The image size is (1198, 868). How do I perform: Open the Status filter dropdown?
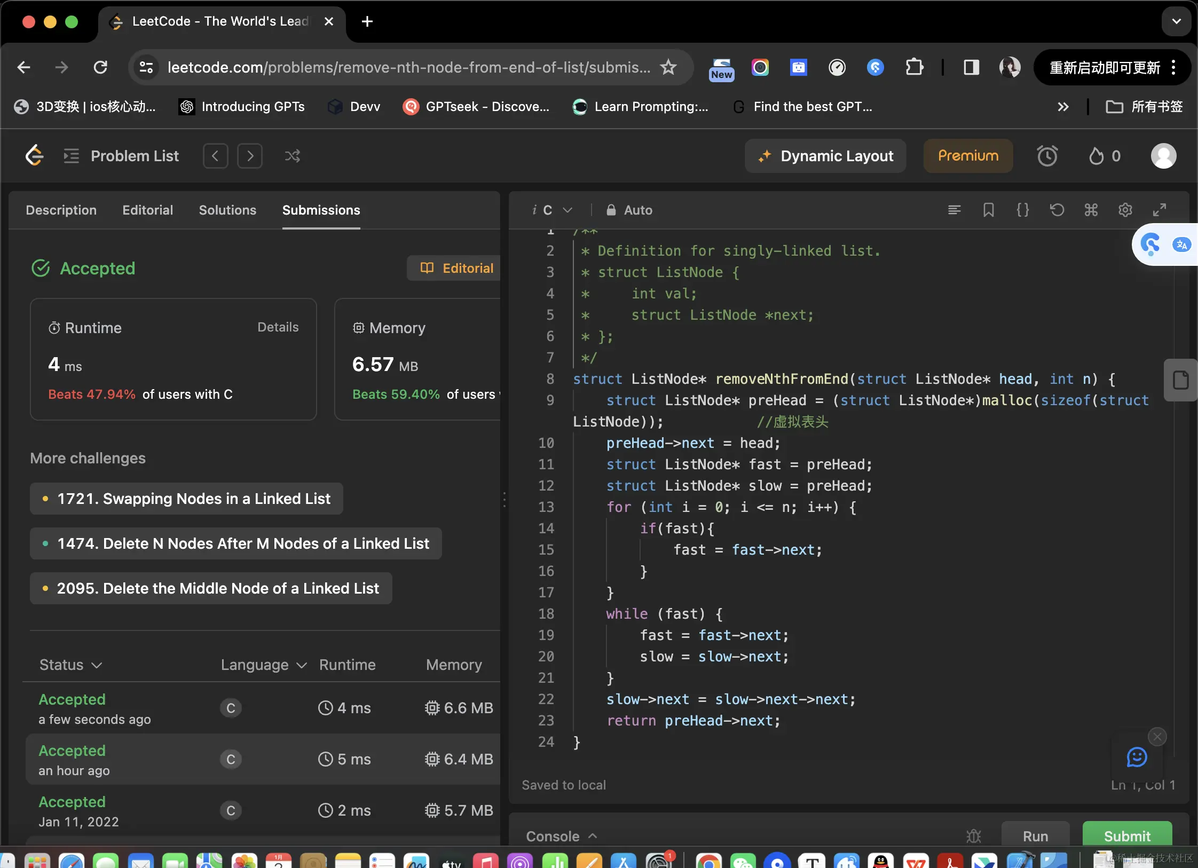point(70,665)
